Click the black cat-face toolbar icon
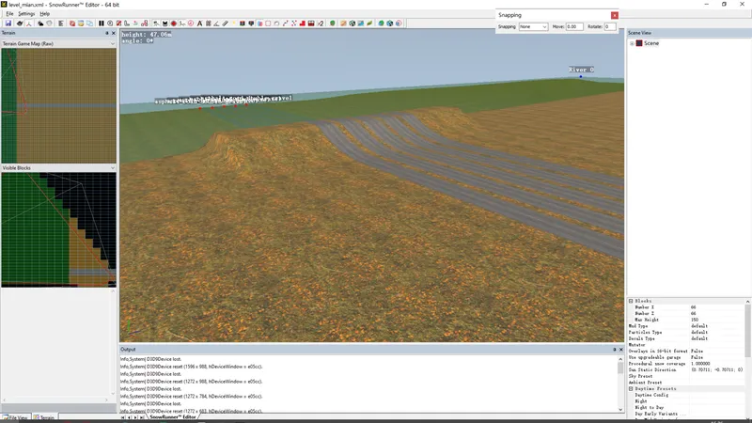The image size is (752, 423). pyautogui.click(x=164, y=23)
